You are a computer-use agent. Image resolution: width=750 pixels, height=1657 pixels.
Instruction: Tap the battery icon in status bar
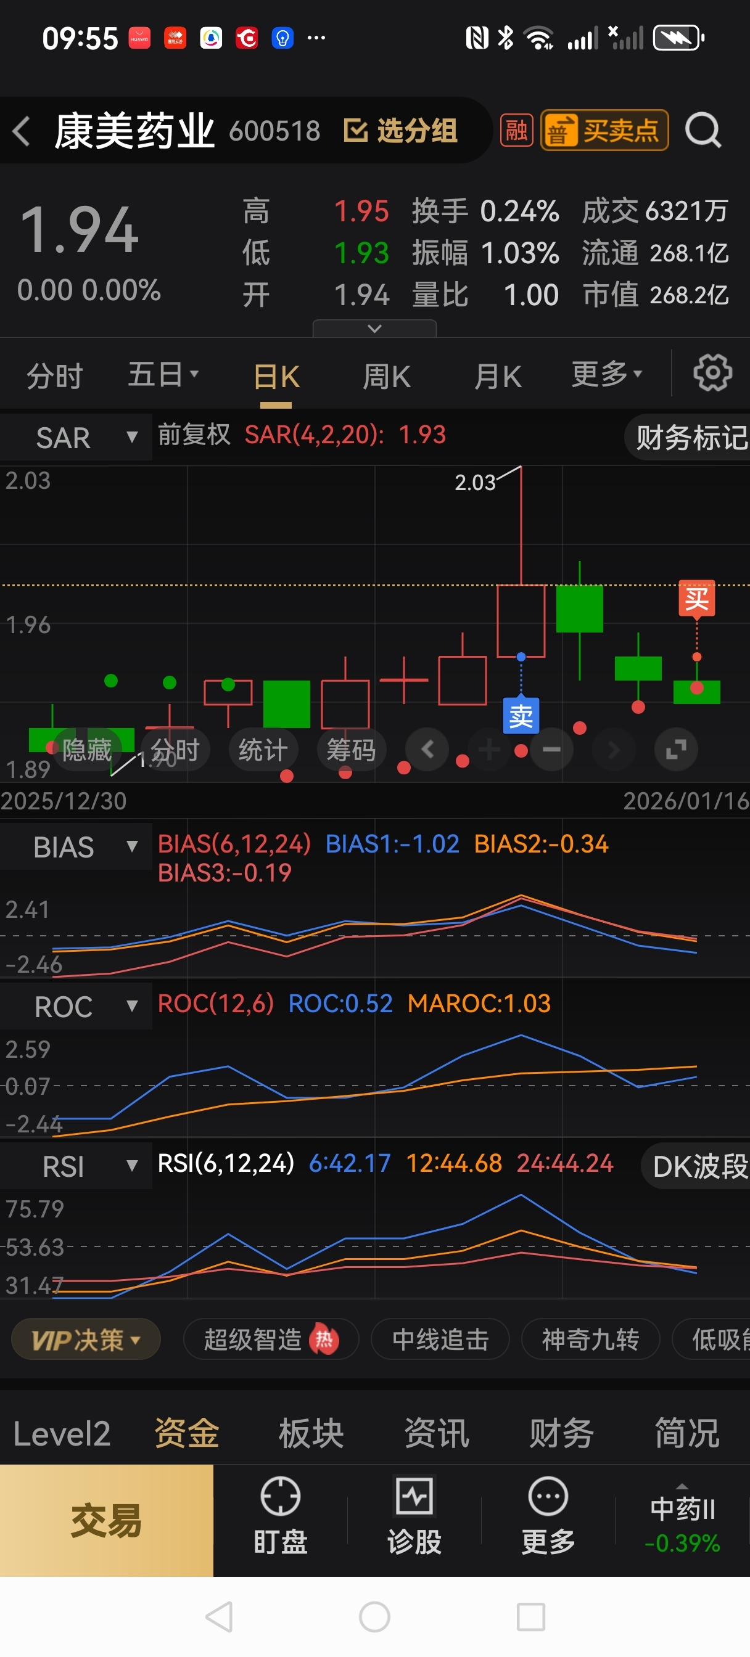678,38
